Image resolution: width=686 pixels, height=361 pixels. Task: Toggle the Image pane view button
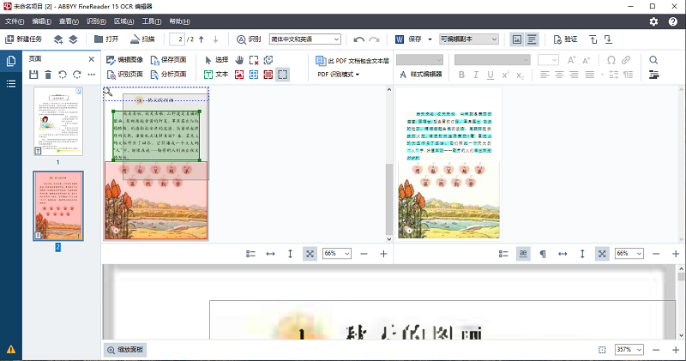pos(517,39)
